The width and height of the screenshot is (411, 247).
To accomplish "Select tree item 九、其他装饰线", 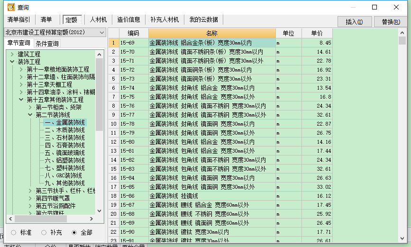I will pyautogui.click(x=65, y=183).
